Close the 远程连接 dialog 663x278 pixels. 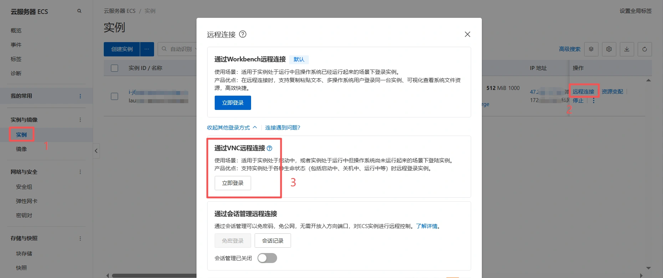point(468,34)
